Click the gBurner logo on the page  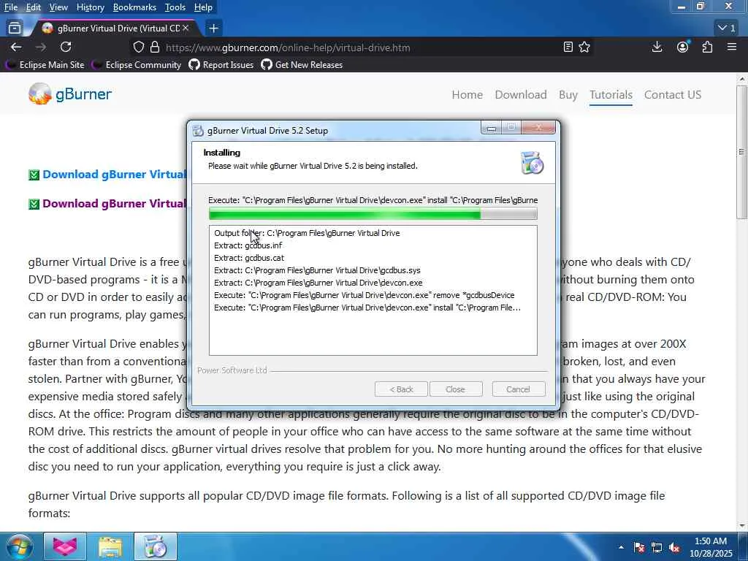69,94
